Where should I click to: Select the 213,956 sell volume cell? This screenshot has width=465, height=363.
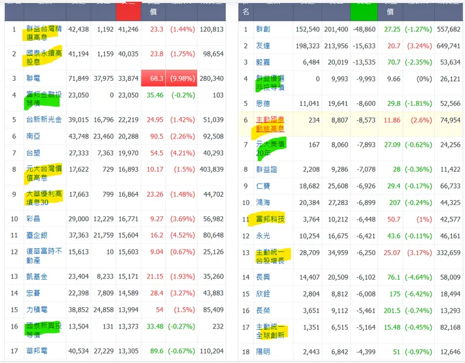point(336,46)
